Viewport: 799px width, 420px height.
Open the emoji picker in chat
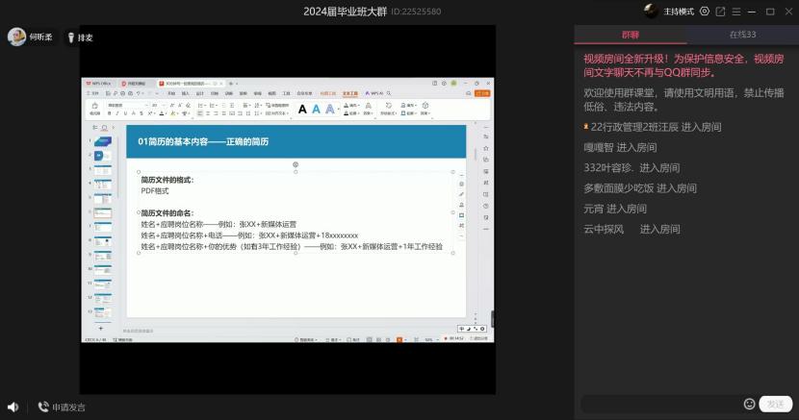click(x=749, y=404)
